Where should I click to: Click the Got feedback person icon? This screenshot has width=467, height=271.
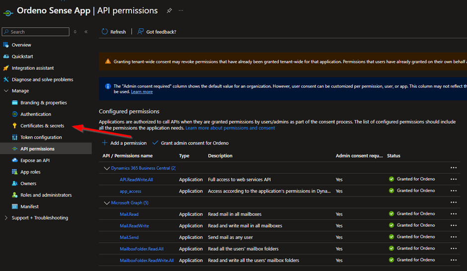[x=140, y=32]
